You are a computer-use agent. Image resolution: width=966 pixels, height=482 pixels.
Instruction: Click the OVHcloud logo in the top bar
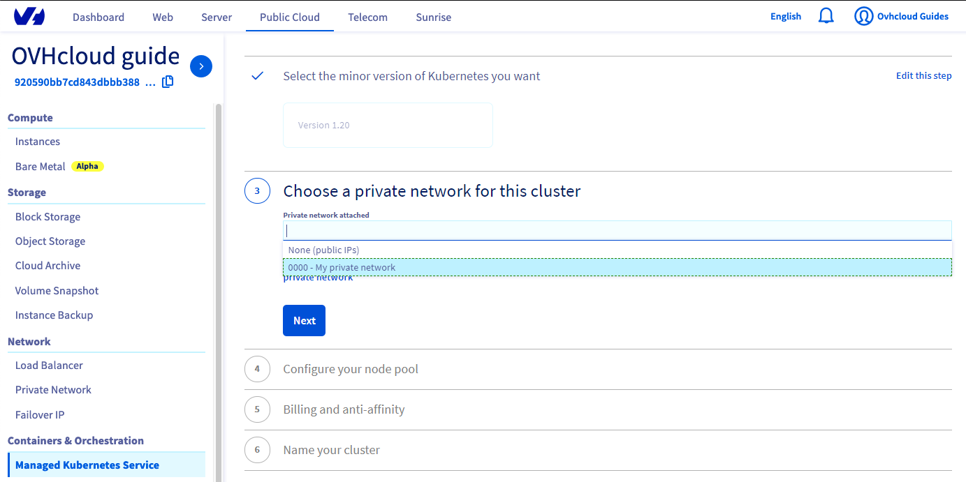click(x=29, y=16)
